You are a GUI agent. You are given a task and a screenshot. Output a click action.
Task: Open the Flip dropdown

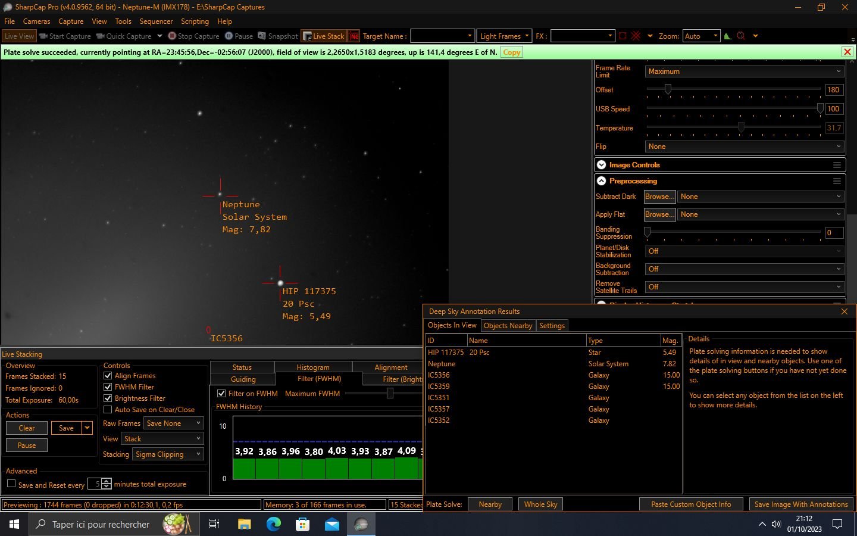745,147
